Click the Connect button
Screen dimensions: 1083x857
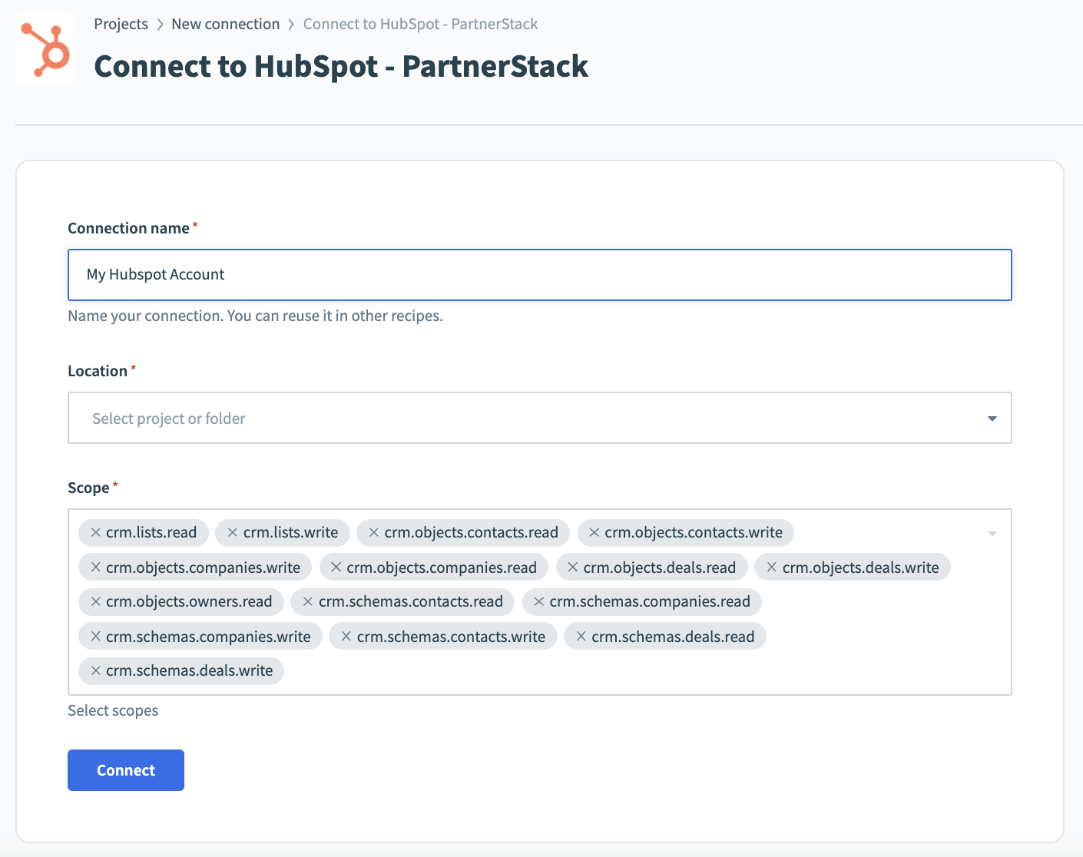126,770
